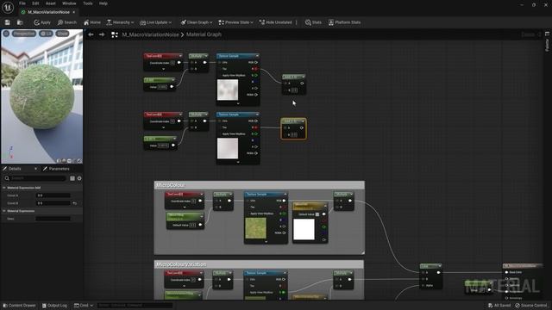Open the Hierarchy dropdown
Screen dimensions: 552x310
(120, 22)
